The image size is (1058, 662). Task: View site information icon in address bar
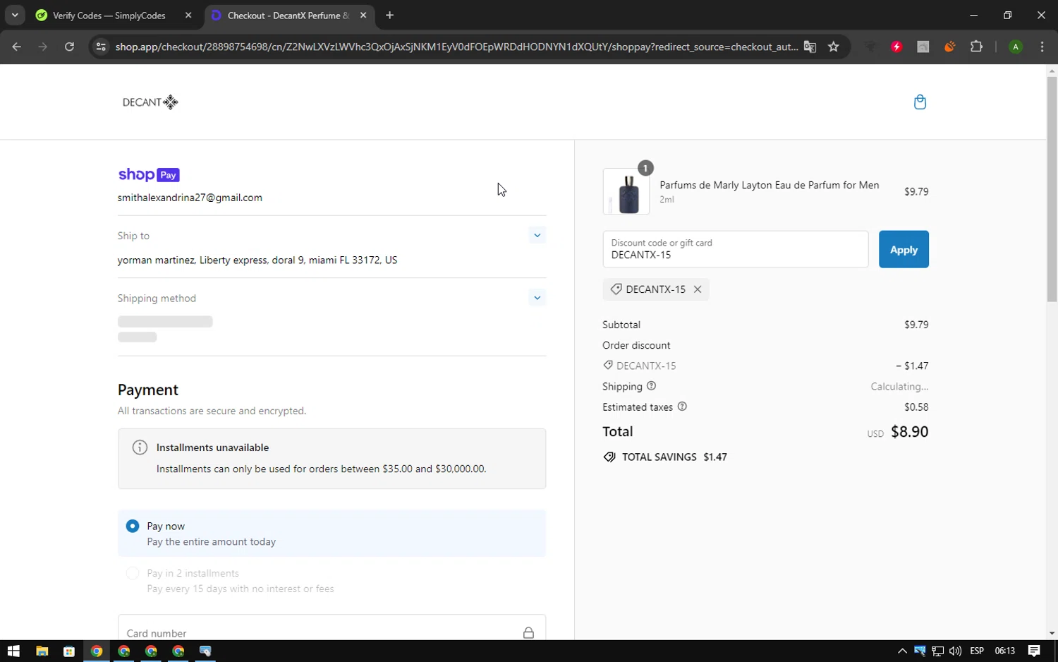(x=101, y=47)
